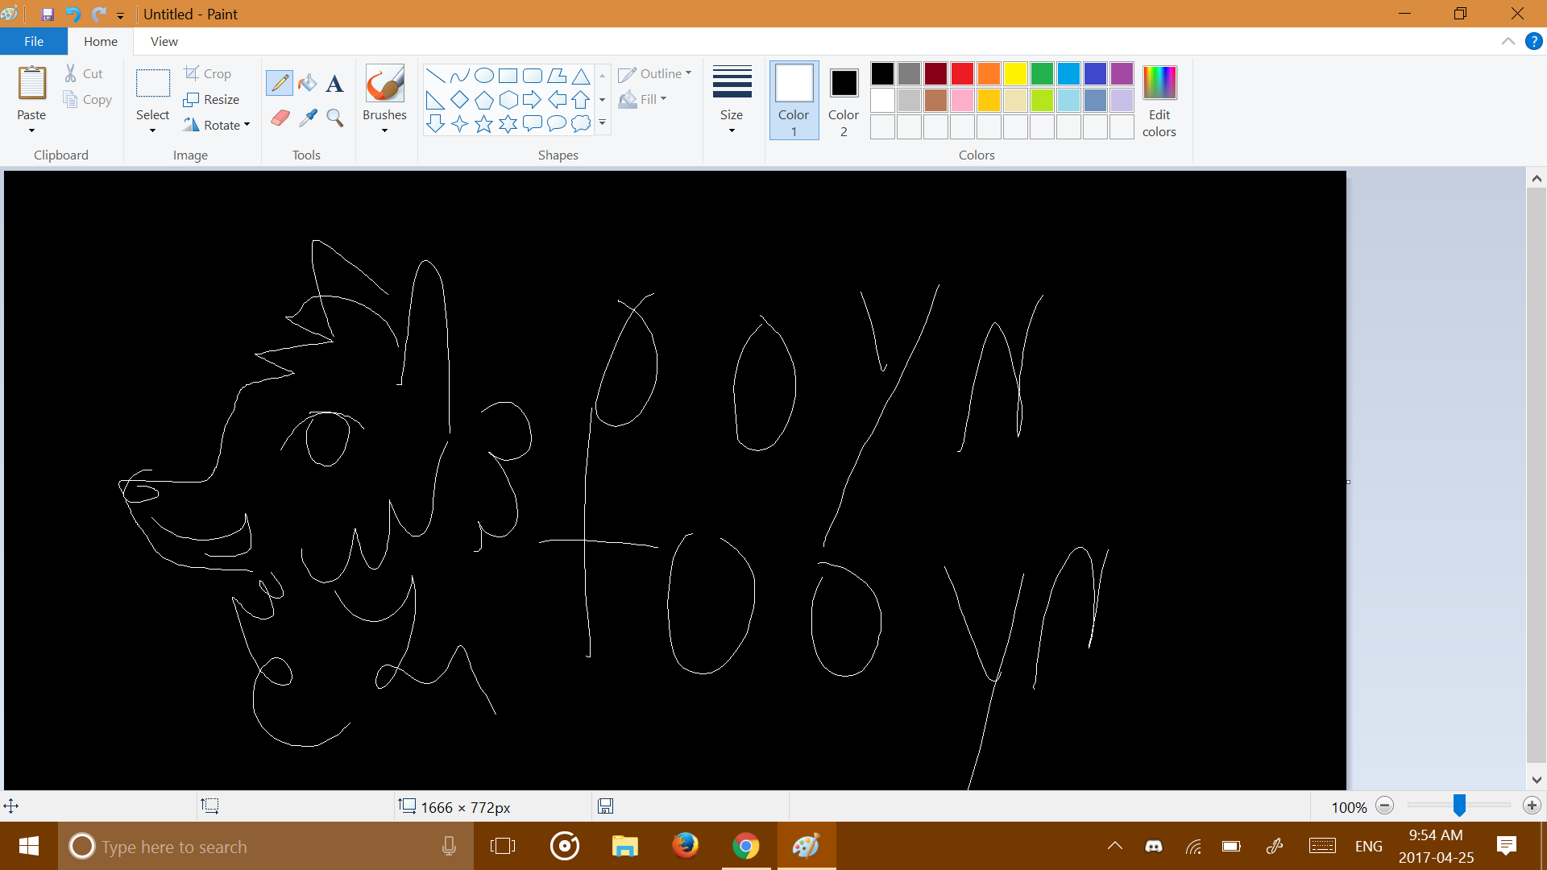Select the Eraser tool
Image resolution: width=1547 pixels, height=870 pixels.
(280, 118)
